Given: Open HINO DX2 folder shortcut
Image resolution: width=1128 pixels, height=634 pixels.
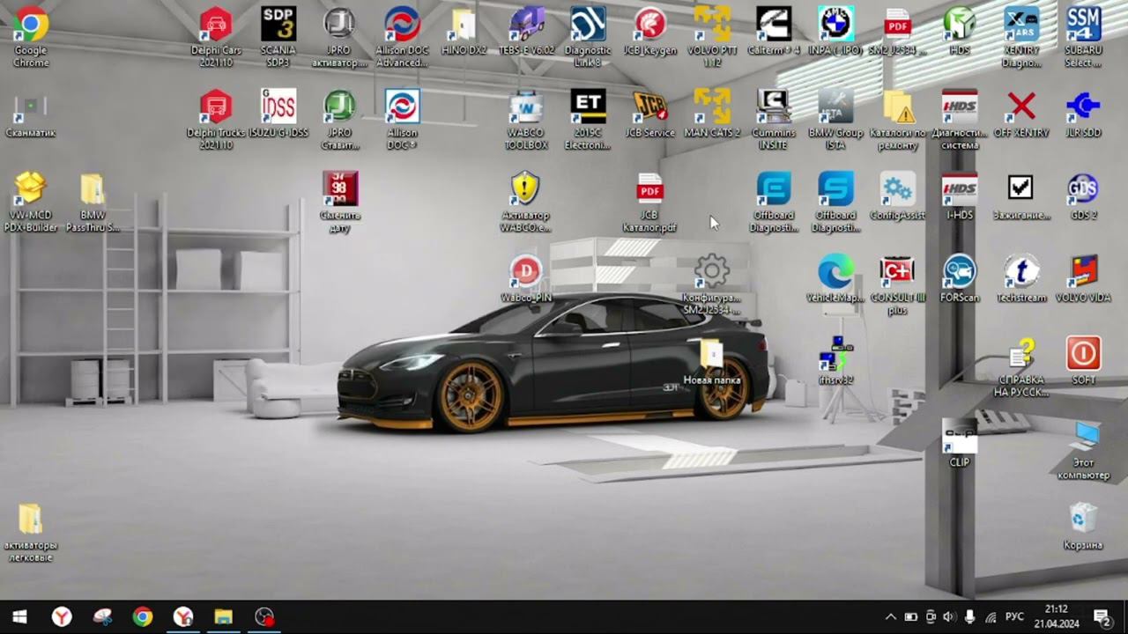Looking at the screenshot, I should click(464, 32).
